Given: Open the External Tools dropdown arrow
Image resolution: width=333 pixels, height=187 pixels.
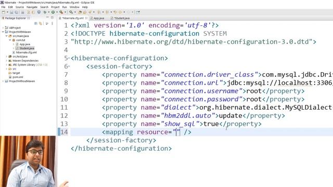Looking at the screenshot, I should [65, 12].
